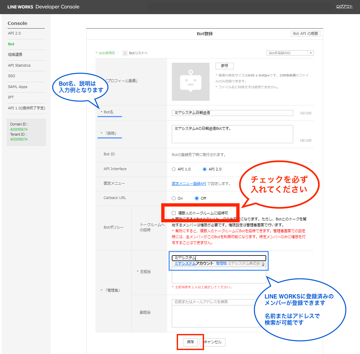Open 組織連携 in the sidebar
The image size is (360, 354).
click(15, 55)
